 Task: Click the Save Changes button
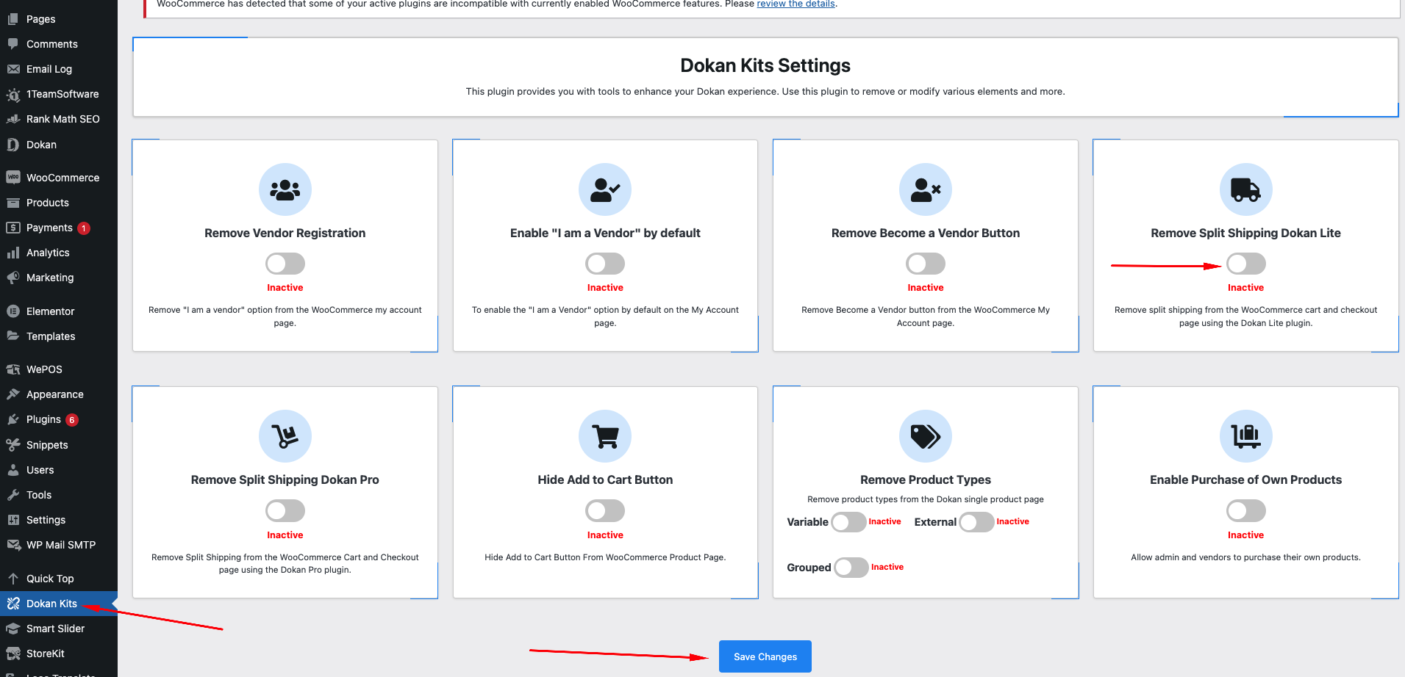click(x=765, y=656)
